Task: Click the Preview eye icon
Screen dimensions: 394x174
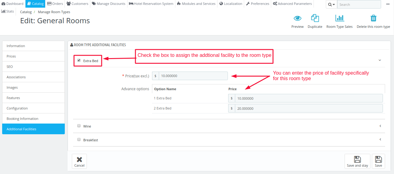Action: click(298, 18)
